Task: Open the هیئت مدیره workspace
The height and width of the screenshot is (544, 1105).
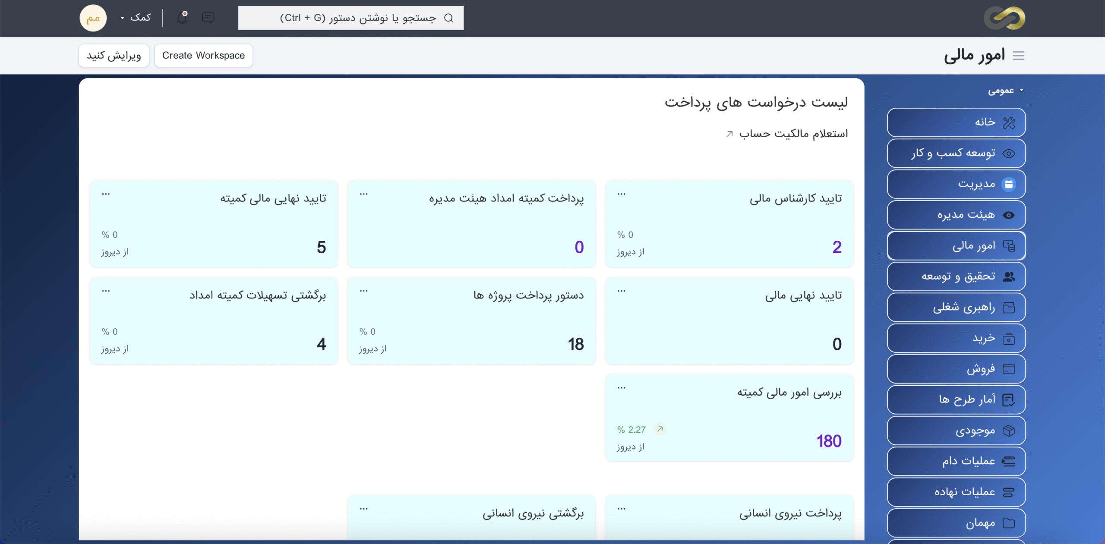Action: tap(956, 215)
